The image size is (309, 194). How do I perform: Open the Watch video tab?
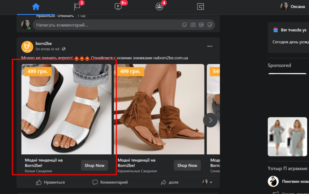pos(118,7)
